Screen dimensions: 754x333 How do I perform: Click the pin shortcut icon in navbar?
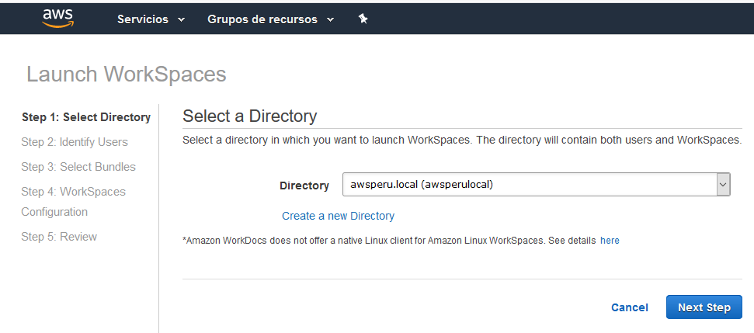click(x=363, y=19)
